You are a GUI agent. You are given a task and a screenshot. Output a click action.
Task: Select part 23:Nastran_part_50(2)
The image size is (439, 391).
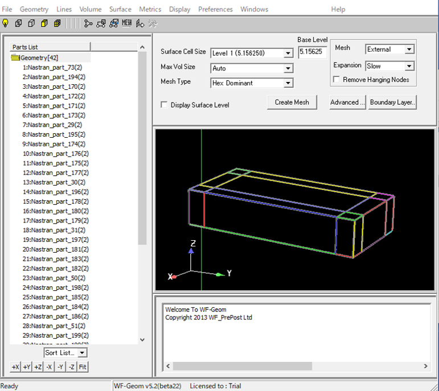54,278
